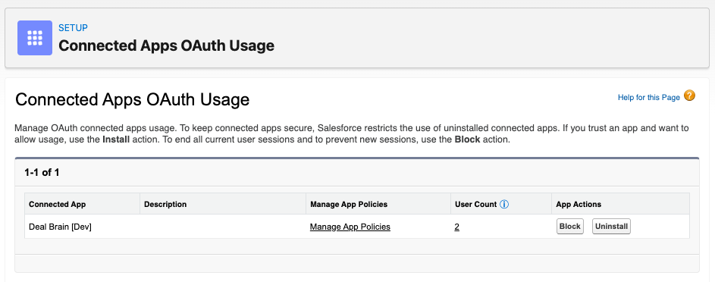This screenshot has width=715, height=282.
Task: Click the large Connected Apps OAuth Usage page heading
Action: [x=132, y=100]
